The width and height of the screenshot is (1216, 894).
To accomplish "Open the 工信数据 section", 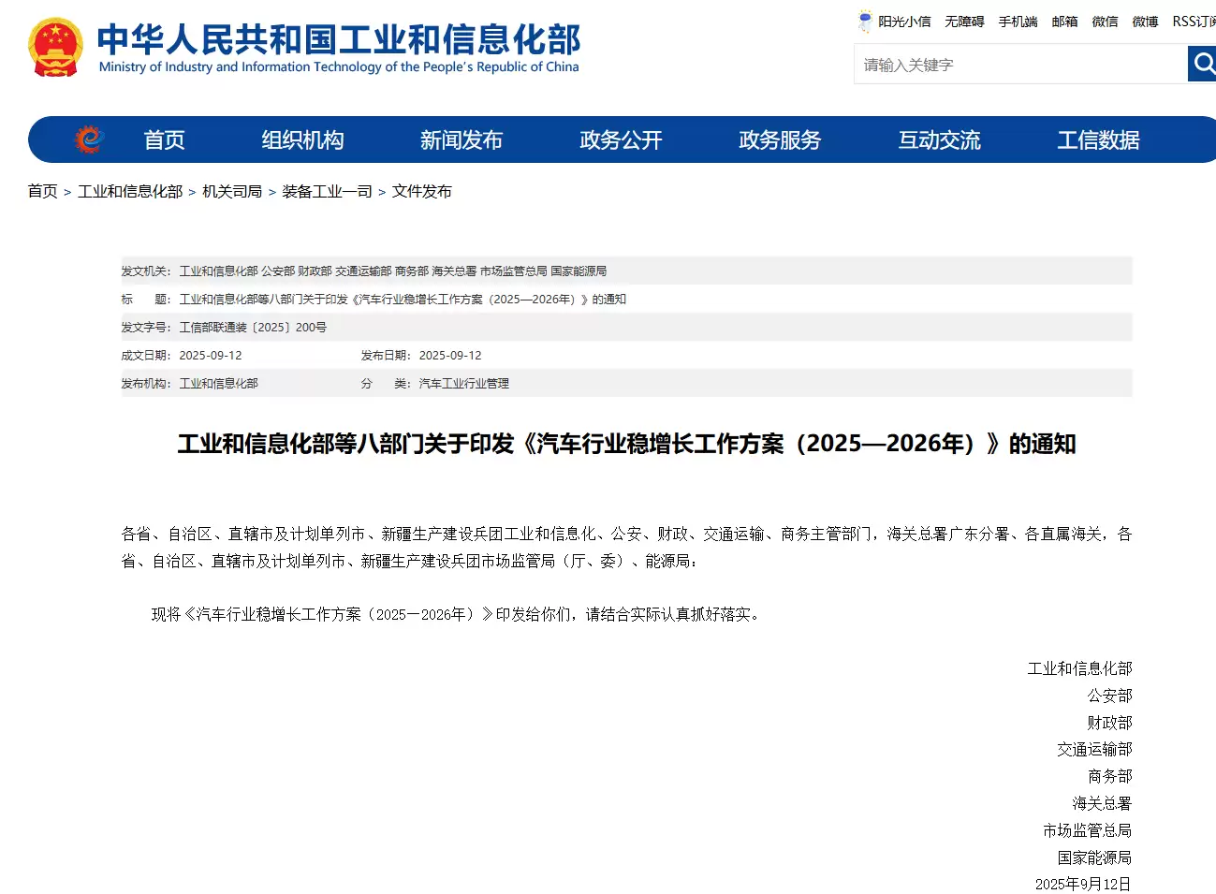I will tap(1098, 139).
